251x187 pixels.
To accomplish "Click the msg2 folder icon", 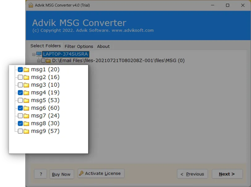I will pos(26,77).
